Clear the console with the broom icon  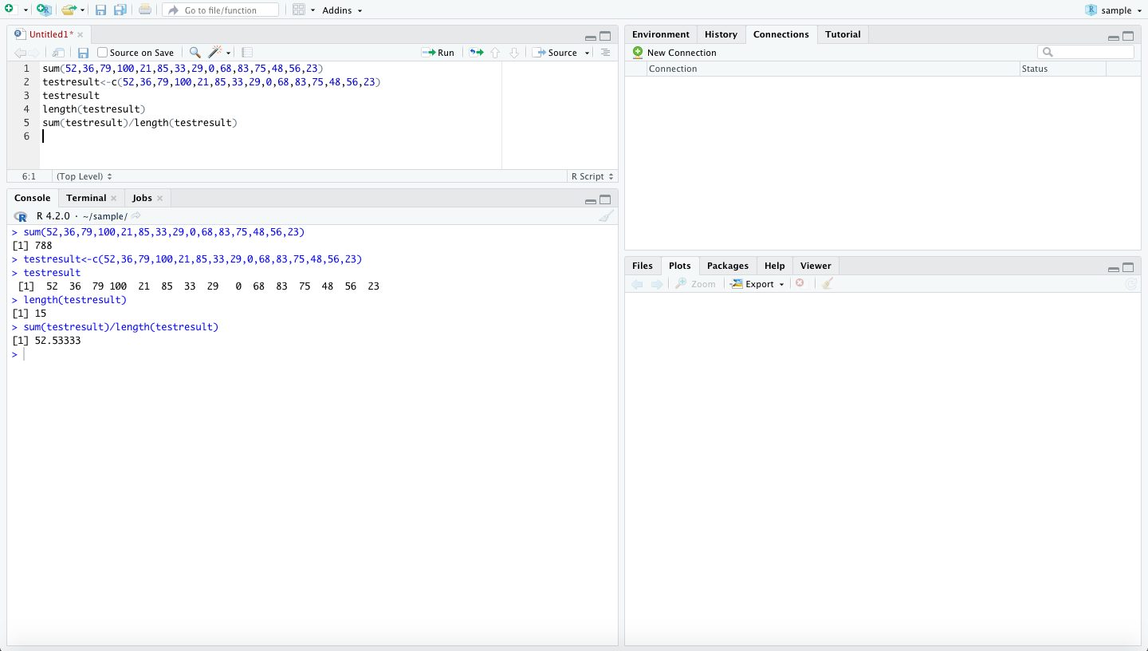[x=606, y=216]
